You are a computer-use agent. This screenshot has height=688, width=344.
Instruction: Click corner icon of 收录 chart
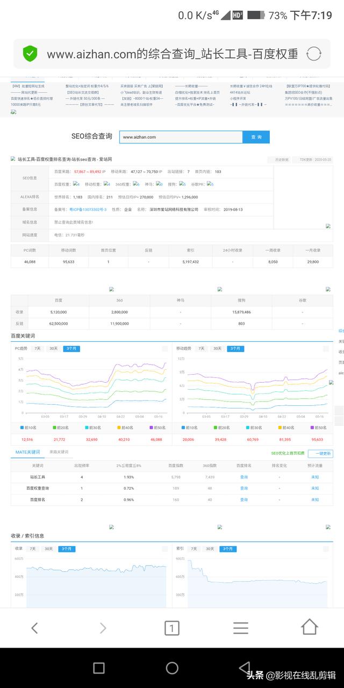pos(164,548)
